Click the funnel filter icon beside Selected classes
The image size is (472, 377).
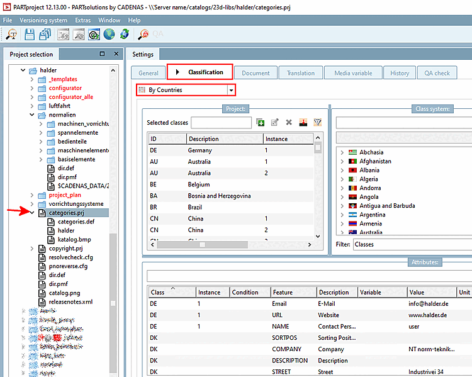(x=318, y=122)
